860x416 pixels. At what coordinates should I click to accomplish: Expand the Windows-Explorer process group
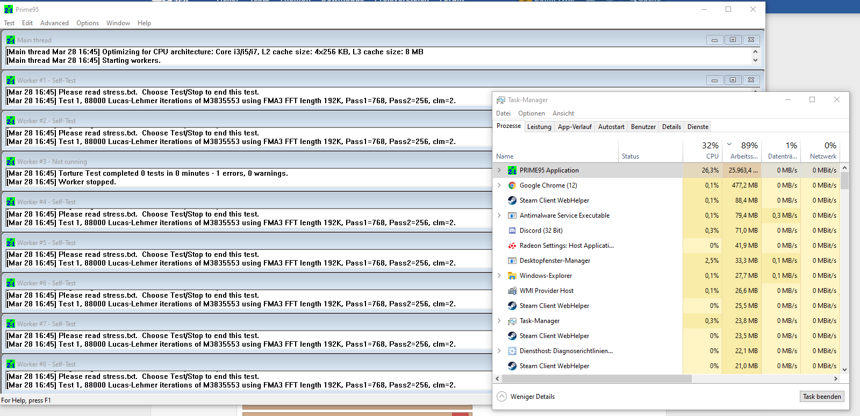coord(499,276)
